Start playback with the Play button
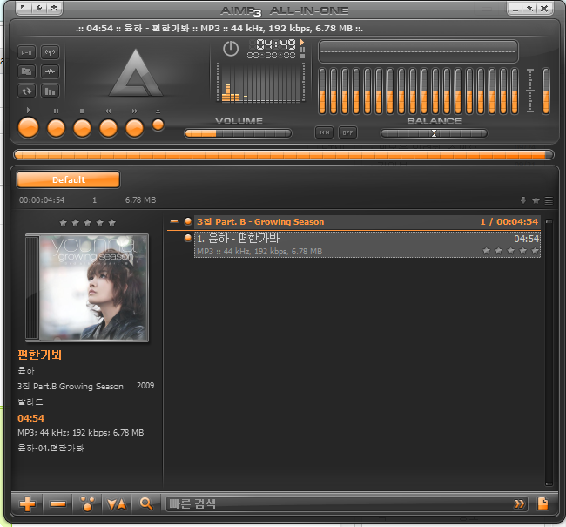This screenshot has height=527, width=566. pyautogui.click(x=28, y=127)
